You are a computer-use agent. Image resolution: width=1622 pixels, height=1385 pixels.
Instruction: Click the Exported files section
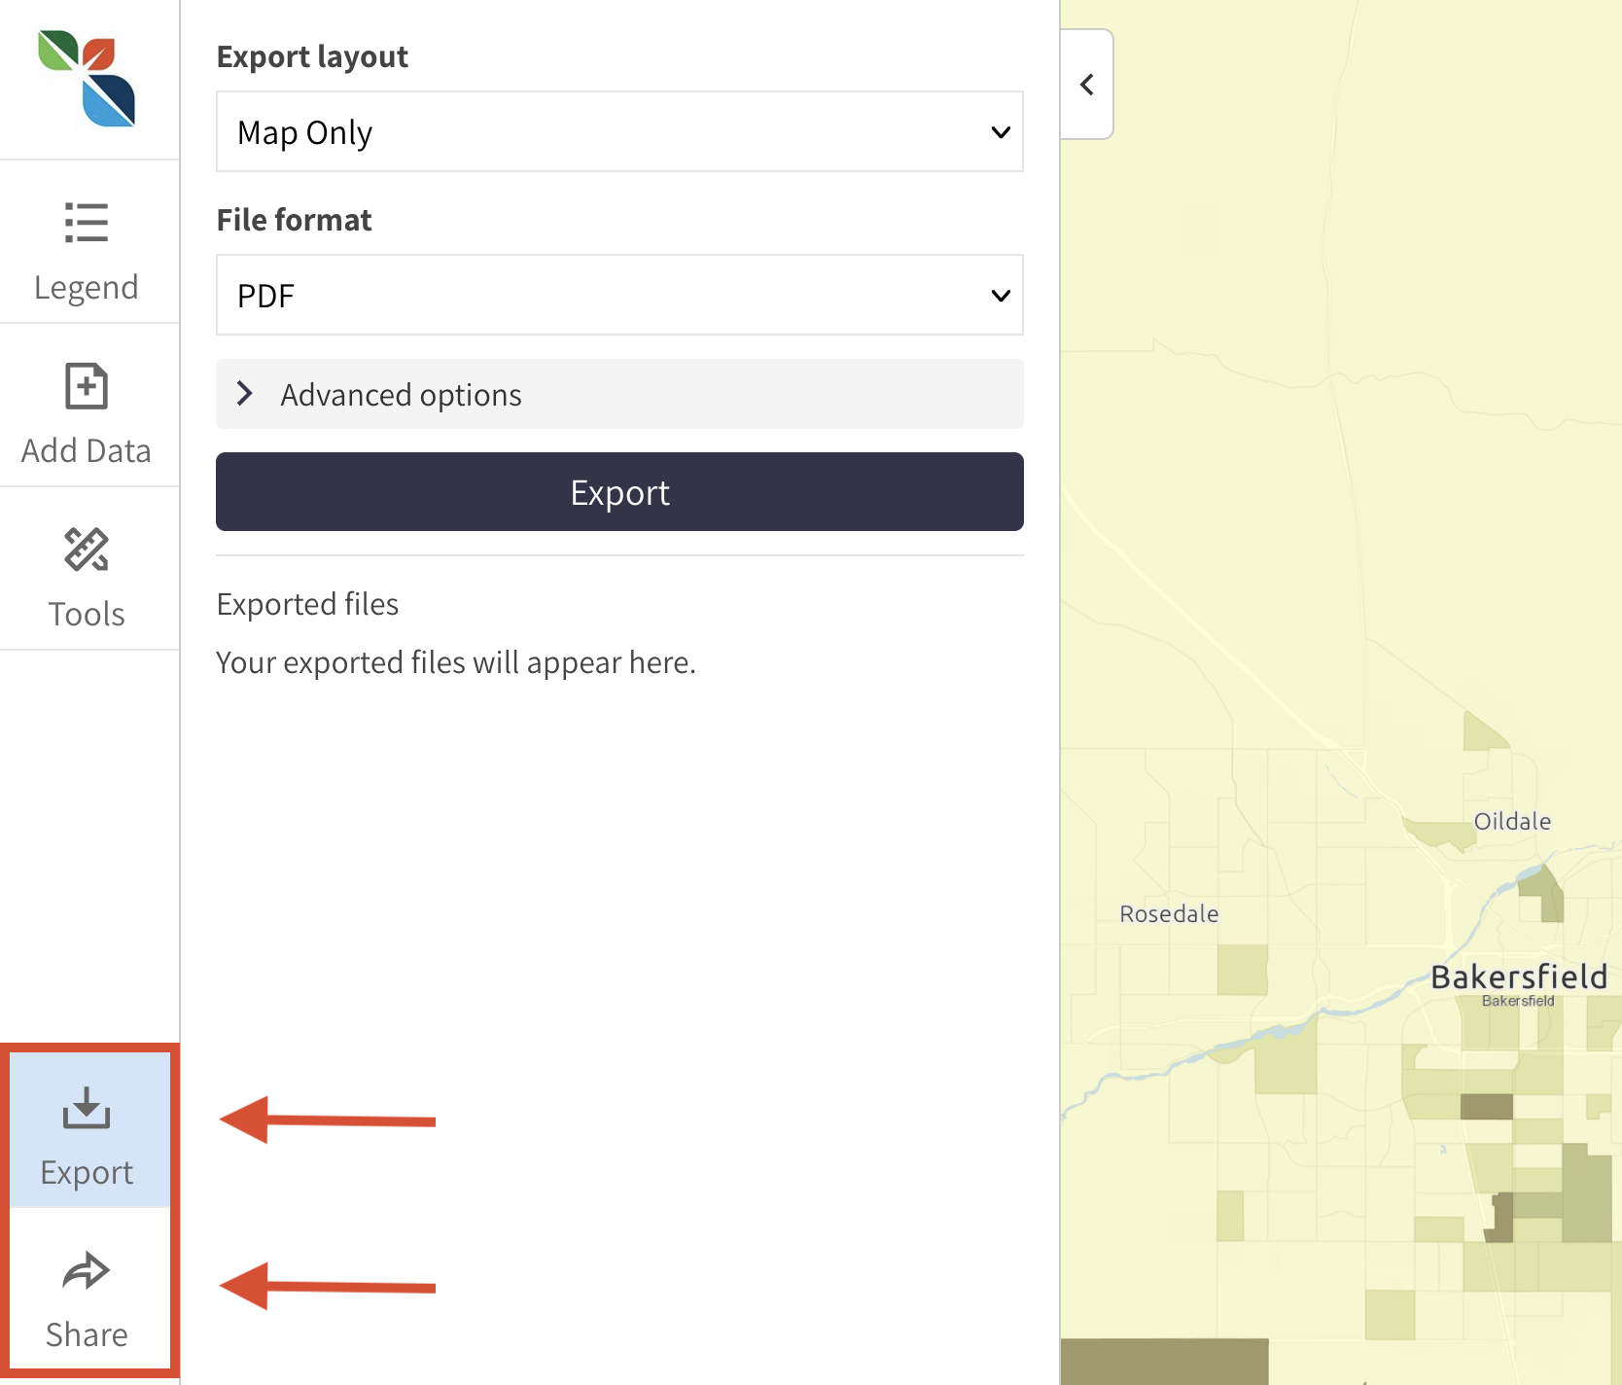[x=306, y=603]
